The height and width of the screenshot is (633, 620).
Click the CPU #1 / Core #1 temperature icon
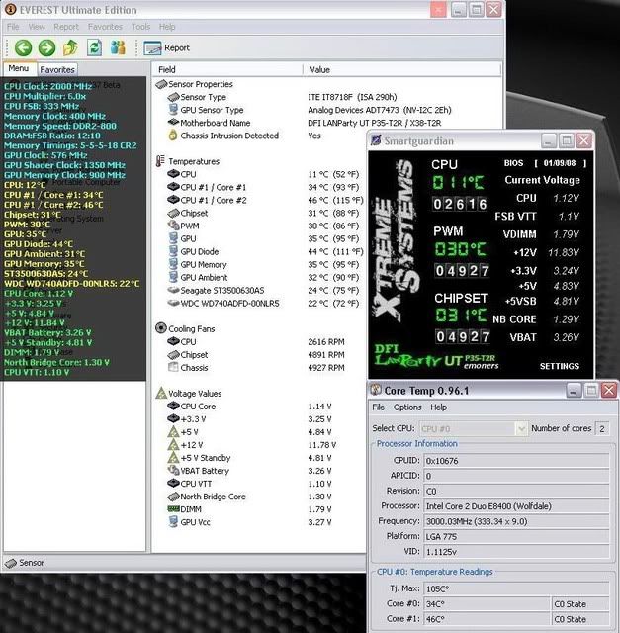point(173,187)
